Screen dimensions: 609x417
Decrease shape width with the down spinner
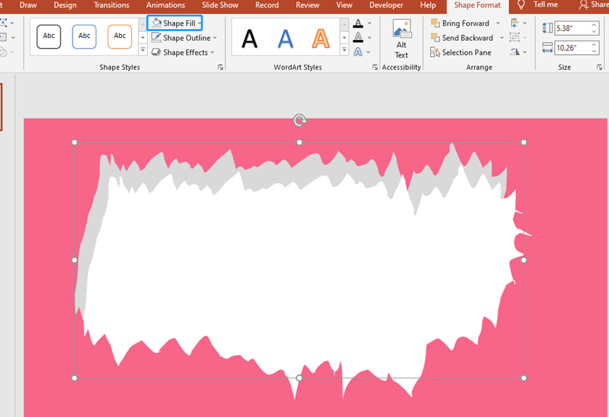pos(594,51)
